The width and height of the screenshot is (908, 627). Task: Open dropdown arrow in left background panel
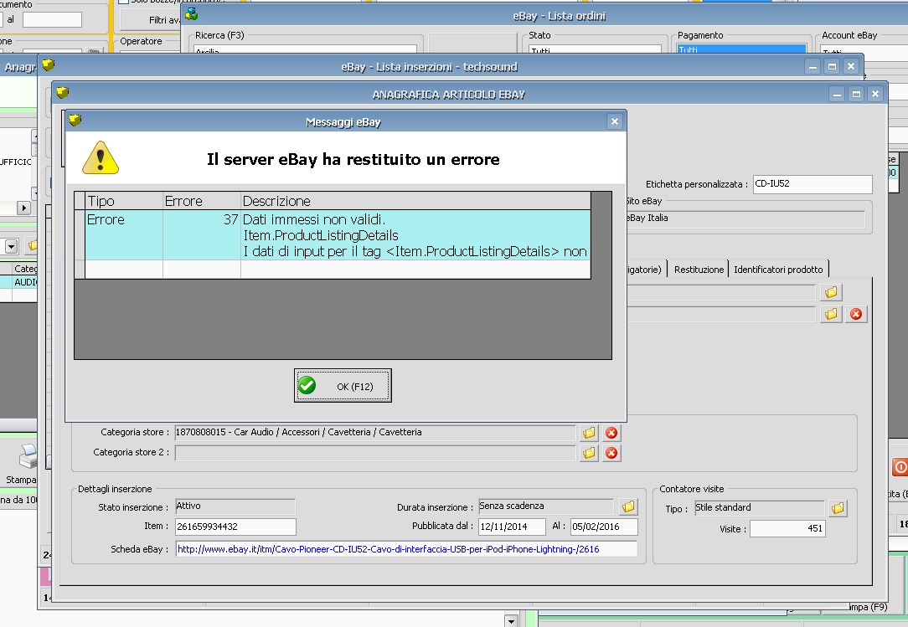pyautogui.click(x=11, y=246)
